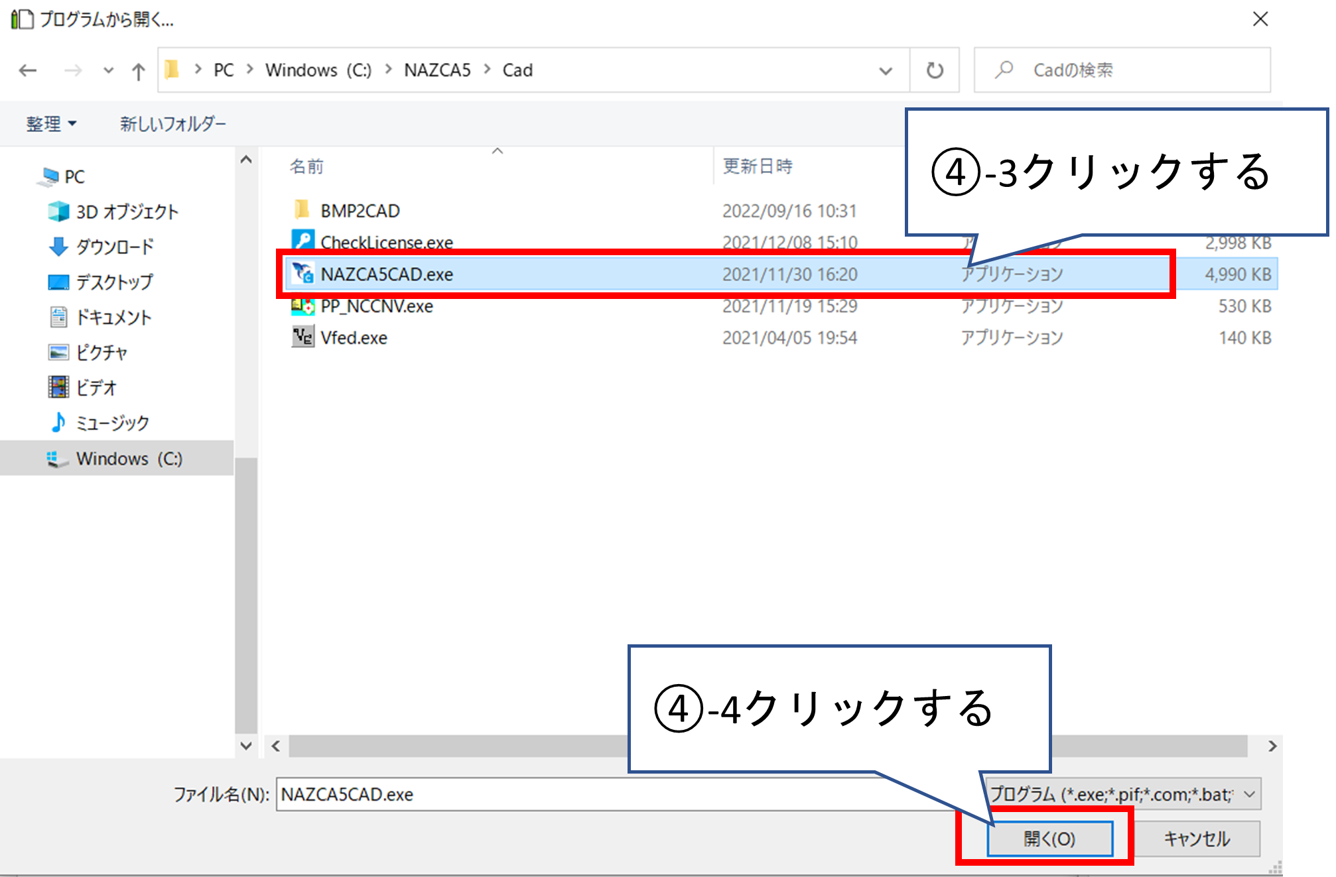Open デスクトップ in navigation pane
The image size is (1336, 877).
click(115, 282)
